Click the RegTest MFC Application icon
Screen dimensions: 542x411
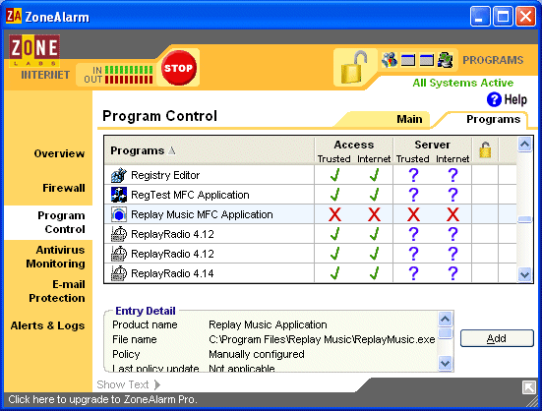click(x=119, y=195)
